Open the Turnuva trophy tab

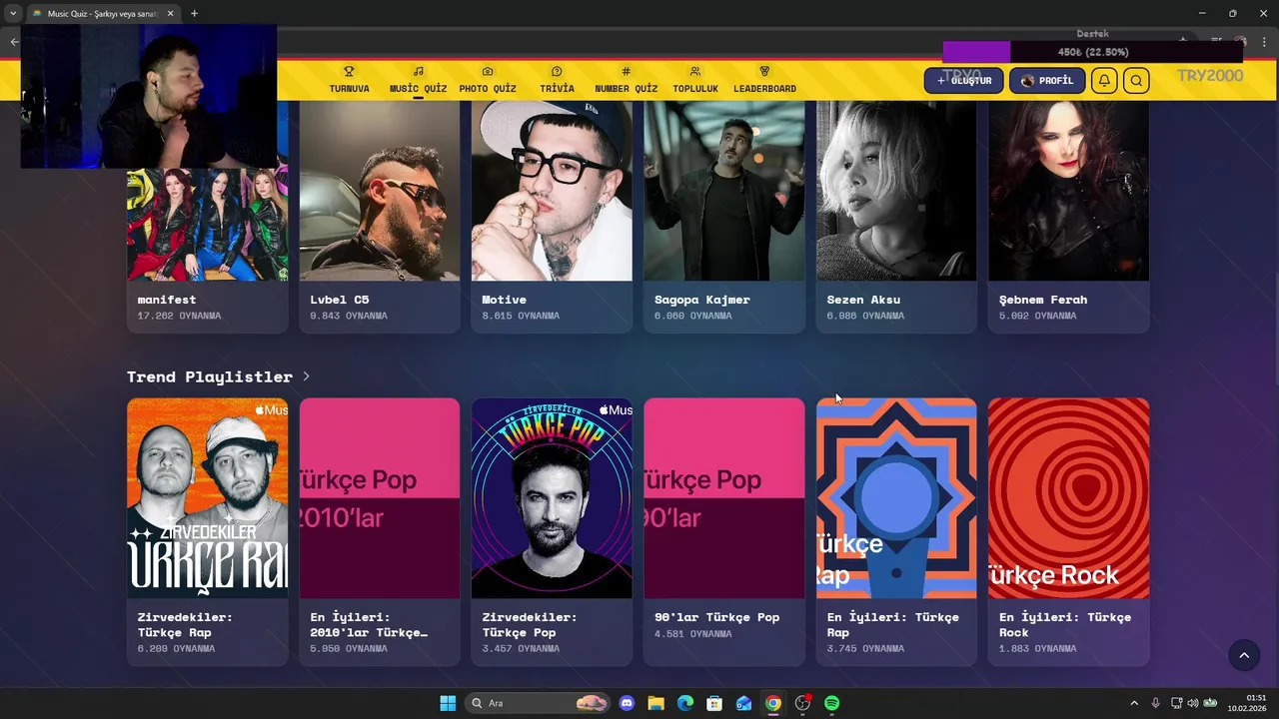point(349,80)
